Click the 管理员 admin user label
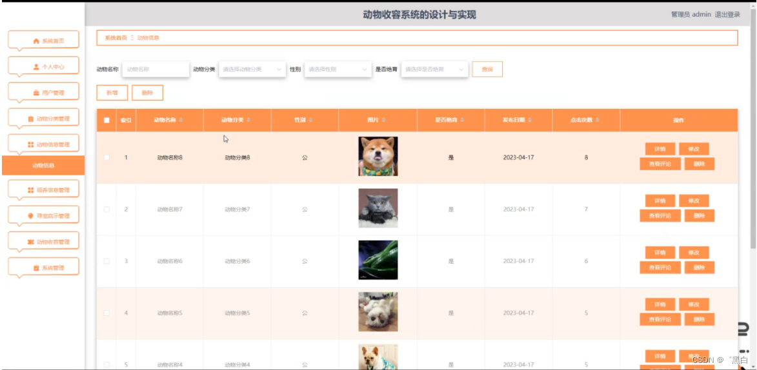Image resolution: width=757 pixels, height=370 pixels. pyautogui.click(x=691, y=14)
